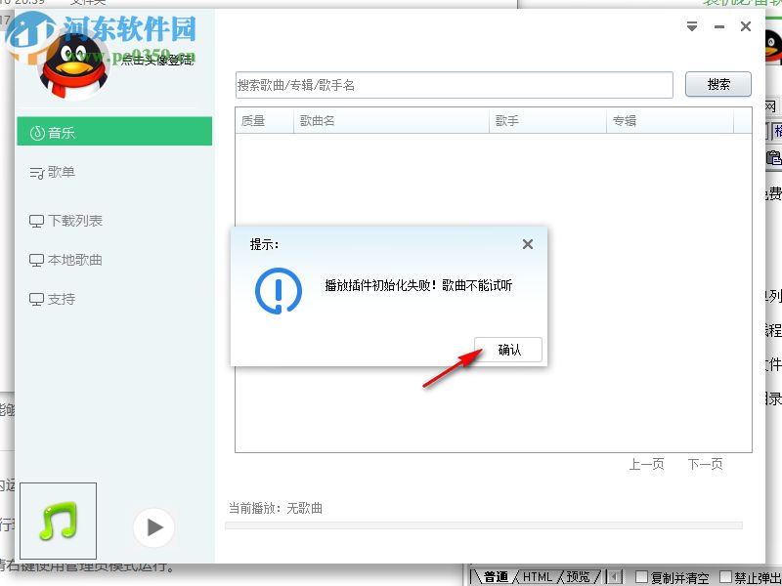Viewport: 782px width, 586px height.
Task: Click the song search input field
Action: coord(452,85)
